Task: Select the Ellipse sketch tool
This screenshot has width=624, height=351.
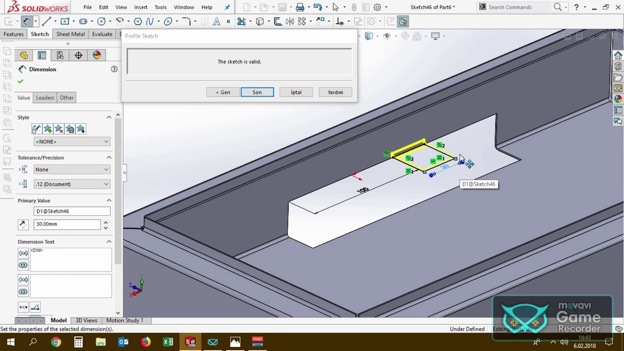Action: (168, 21)
